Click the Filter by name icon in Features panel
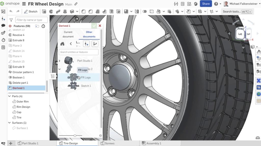 click(x=10, y=20)
